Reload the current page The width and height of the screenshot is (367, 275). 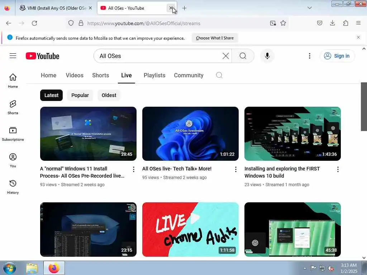34,23
